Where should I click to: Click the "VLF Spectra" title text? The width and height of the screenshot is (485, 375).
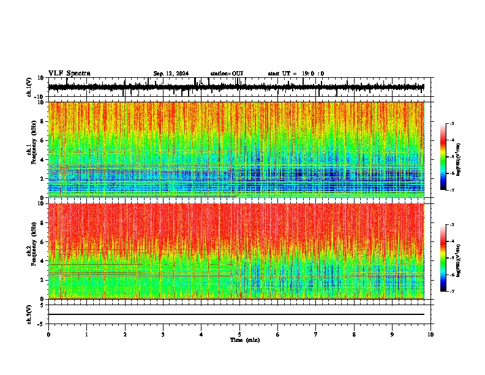pos(69,74)
